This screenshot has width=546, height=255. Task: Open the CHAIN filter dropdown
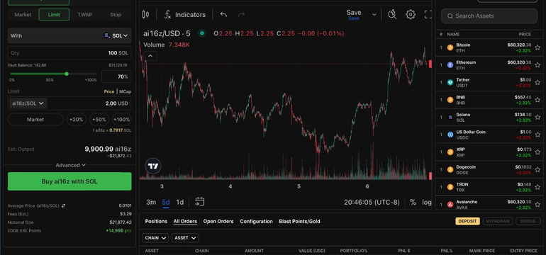click(155, 238)
